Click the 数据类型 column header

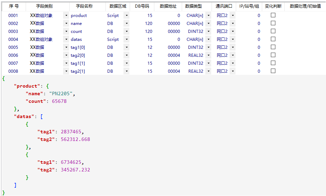point(193,6)
